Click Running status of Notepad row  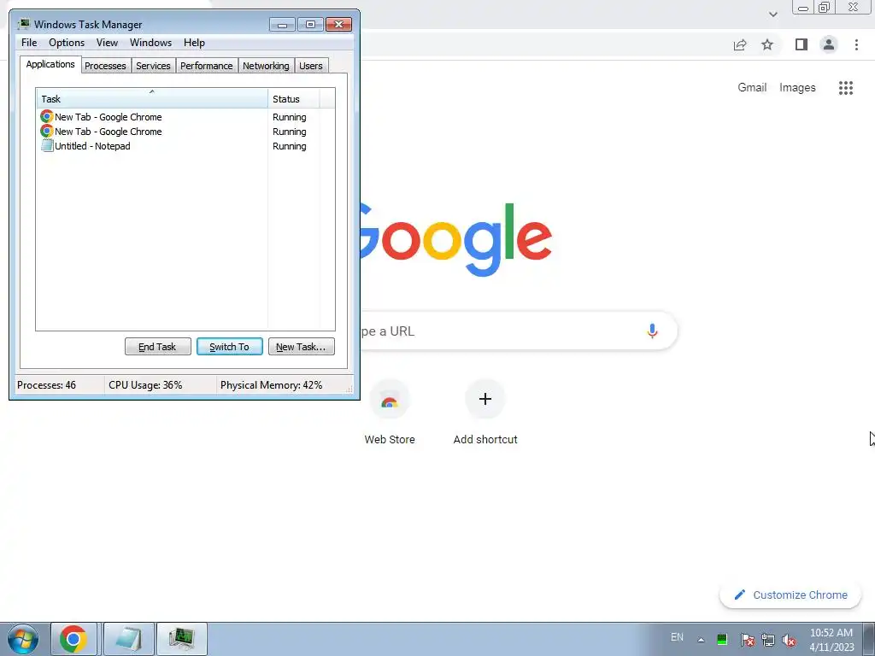click(x=289, y=146)
